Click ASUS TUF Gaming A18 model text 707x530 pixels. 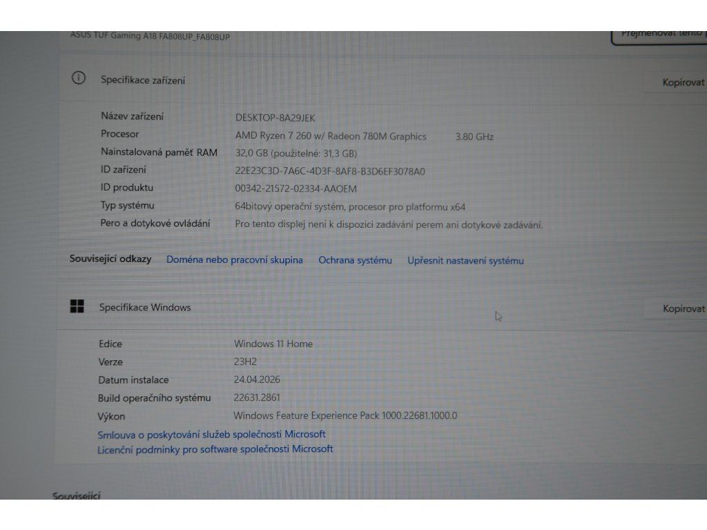(150, 36)
